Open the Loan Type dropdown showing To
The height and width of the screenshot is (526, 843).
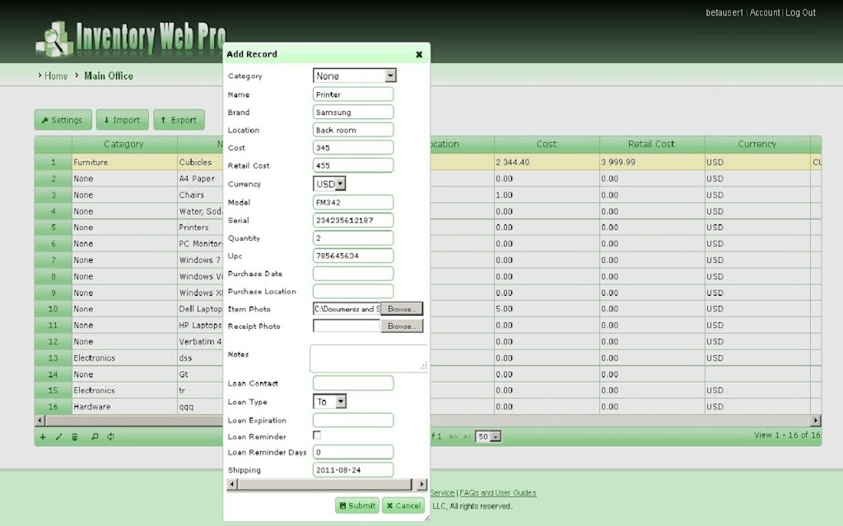(329, 401)
